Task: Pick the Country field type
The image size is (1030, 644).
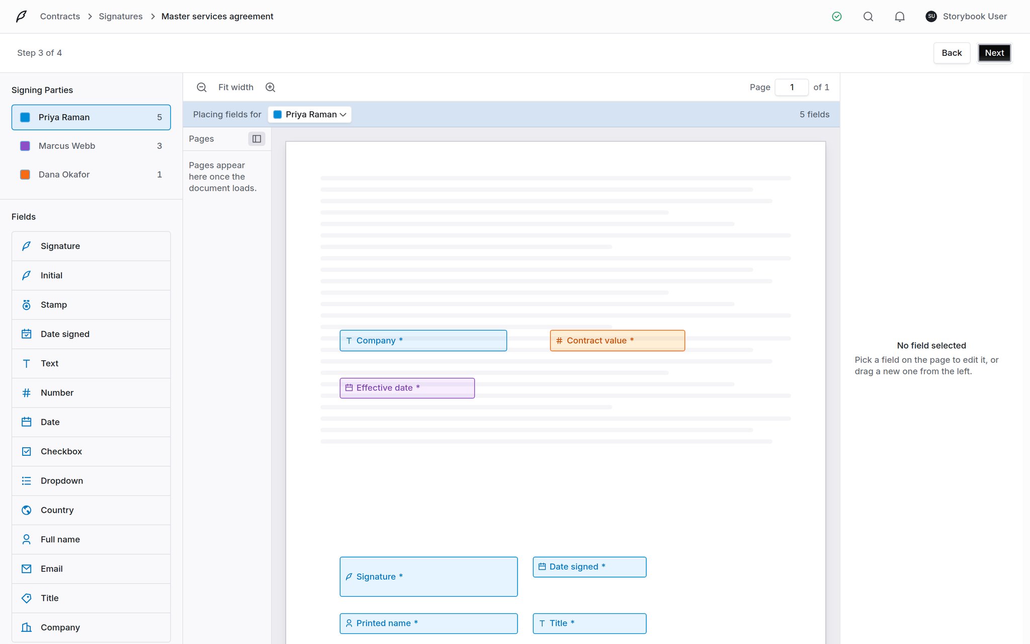Action: [91, 510]
